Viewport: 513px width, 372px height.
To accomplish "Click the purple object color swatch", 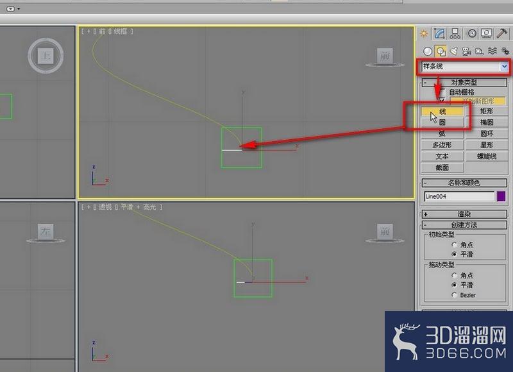I will [501, 196].
